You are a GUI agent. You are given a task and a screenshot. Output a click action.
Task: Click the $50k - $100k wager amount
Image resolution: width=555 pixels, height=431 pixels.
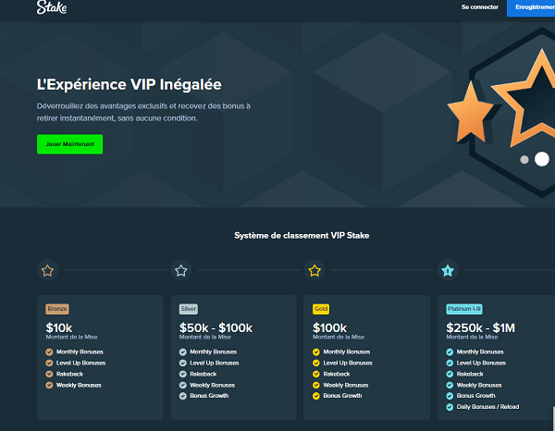216,327
